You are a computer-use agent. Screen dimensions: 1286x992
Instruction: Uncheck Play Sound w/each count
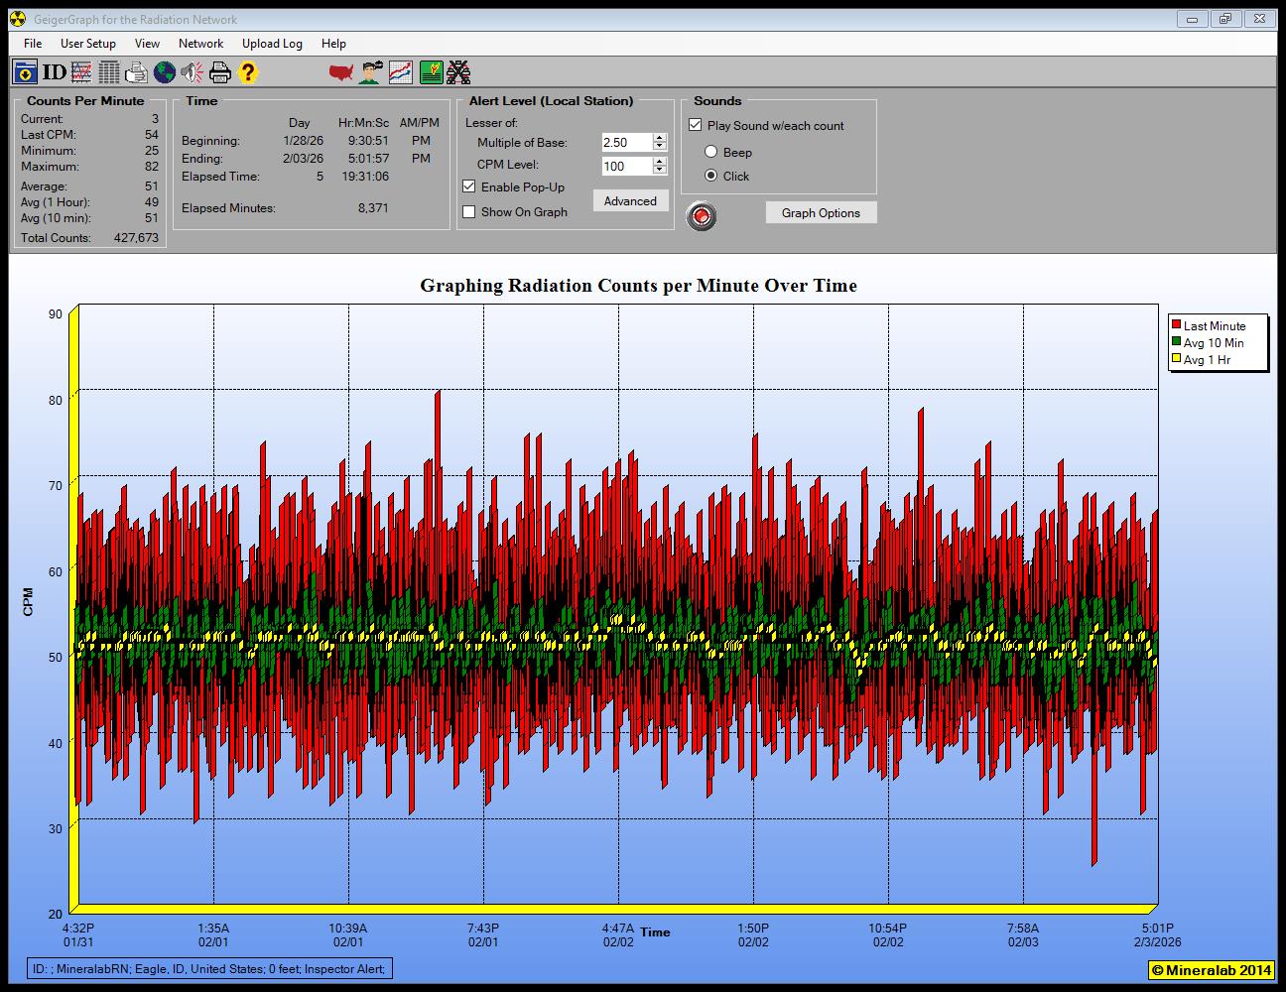(x=695, y=125)
